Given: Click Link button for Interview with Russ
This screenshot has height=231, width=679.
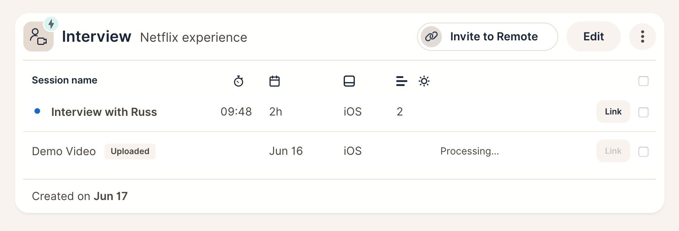Looking at the screenshot, I should pos(613,112).
